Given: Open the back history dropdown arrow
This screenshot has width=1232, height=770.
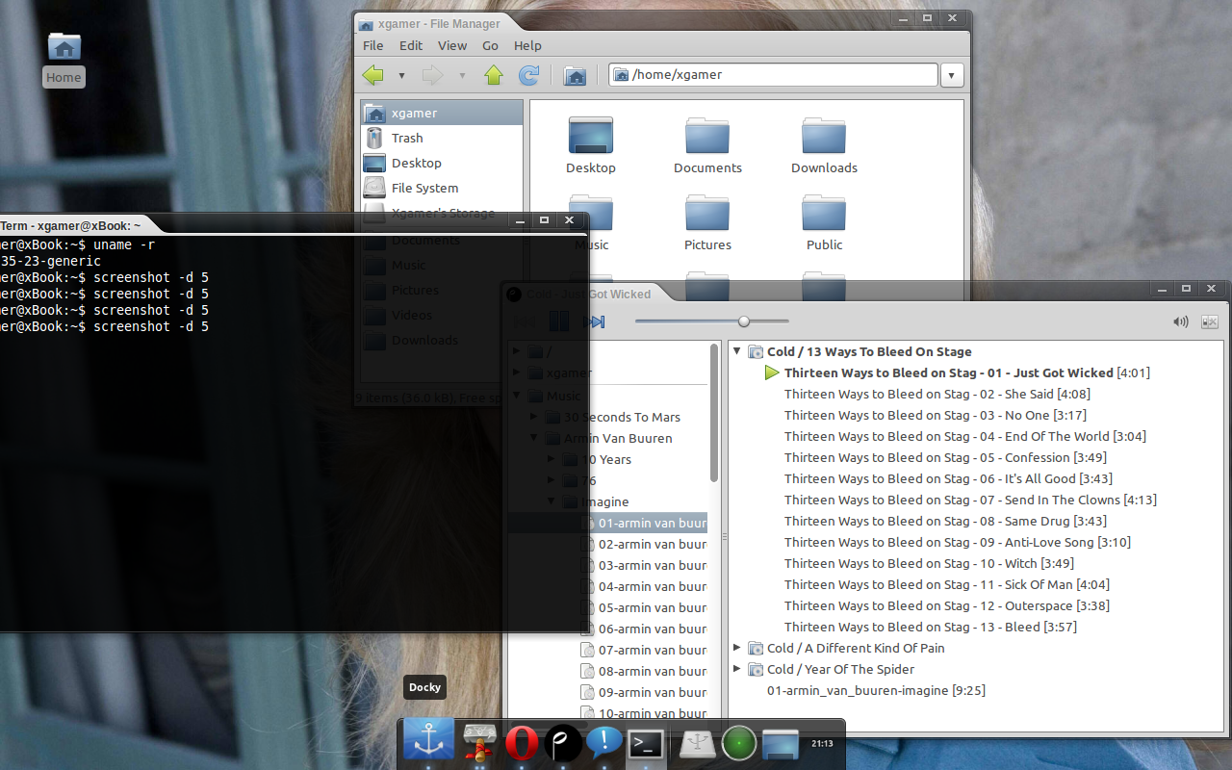Looking at the screenshot, I should pyautogui.click(x=401, y=75).
